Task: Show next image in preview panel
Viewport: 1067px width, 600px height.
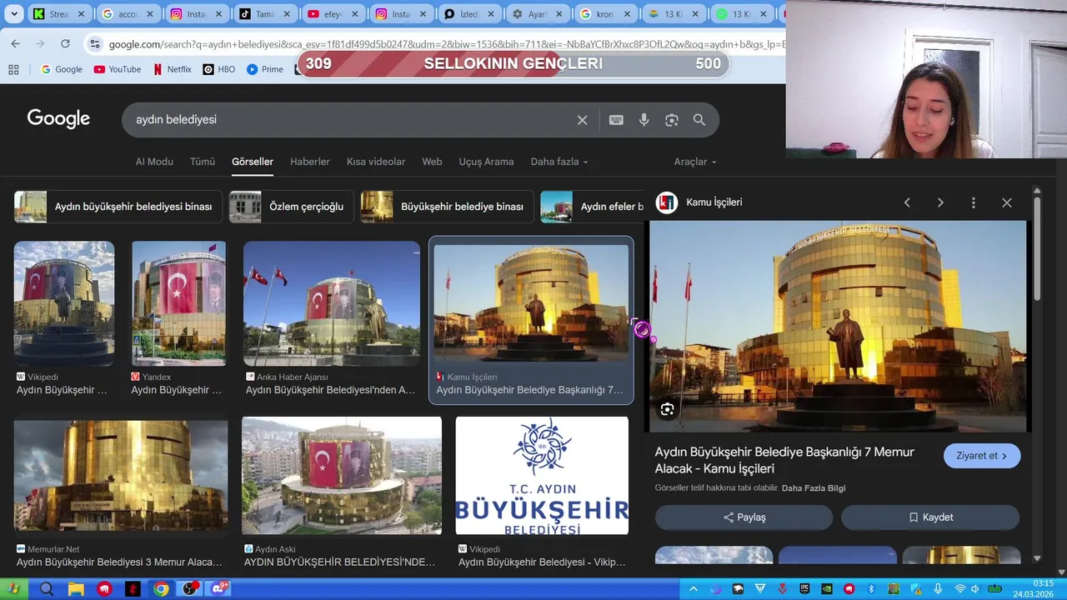Action: (x=940, y=202)
